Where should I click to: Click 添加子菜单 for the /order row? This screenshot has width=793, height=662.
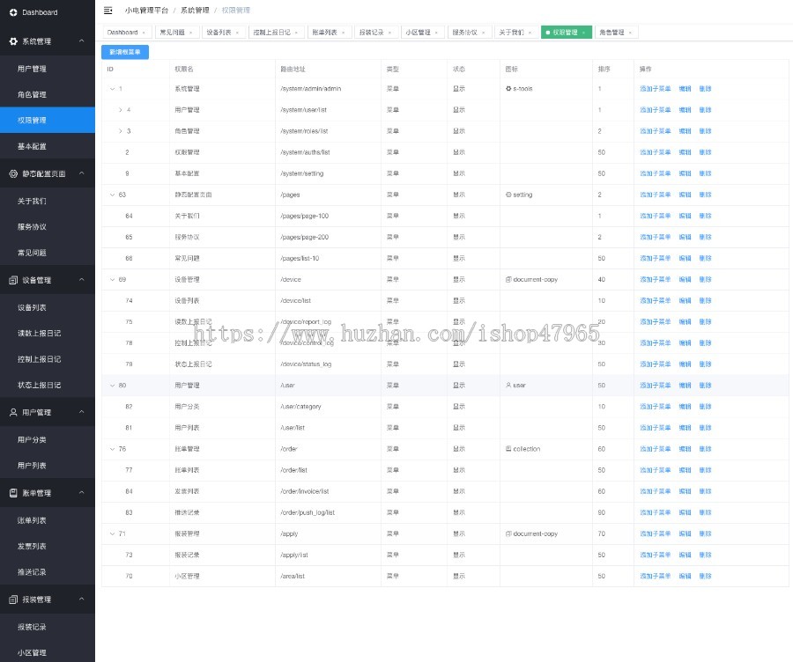(655, 449)
